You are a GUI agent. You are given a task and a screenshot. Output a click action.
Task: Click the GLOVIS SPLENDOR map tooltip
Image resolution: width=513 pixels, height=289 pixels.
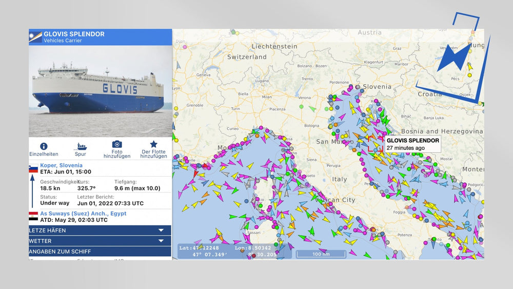coord(412,144)
